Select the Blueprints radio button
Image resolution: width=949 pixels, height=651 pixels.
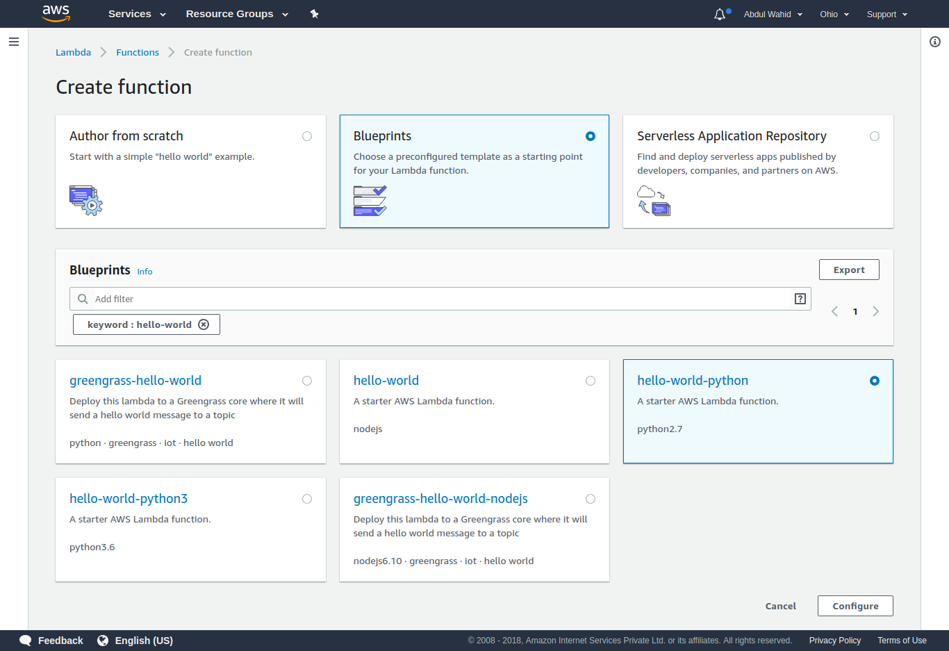tap(591, 136)
